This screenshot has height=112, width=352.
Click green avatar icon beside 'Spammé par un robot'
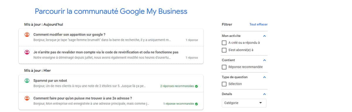[x=27, y=81]
